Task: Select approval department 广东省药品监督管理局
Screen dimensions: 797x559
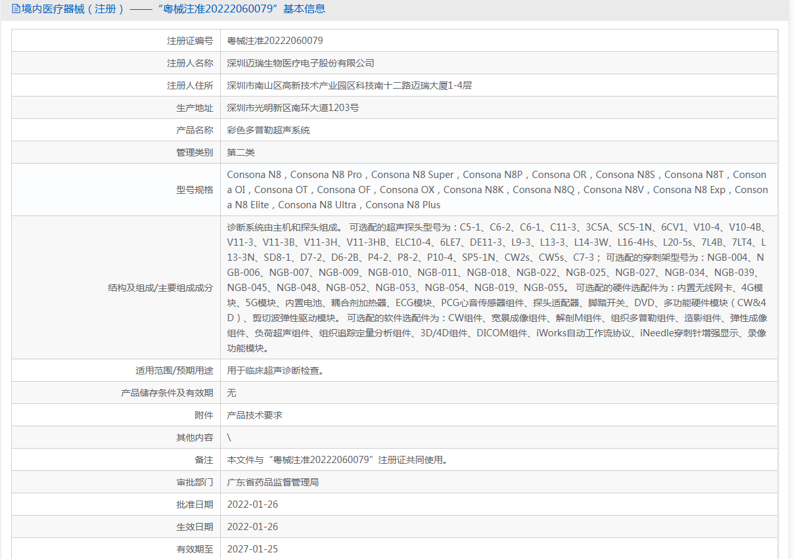Action: click(273, 482)
